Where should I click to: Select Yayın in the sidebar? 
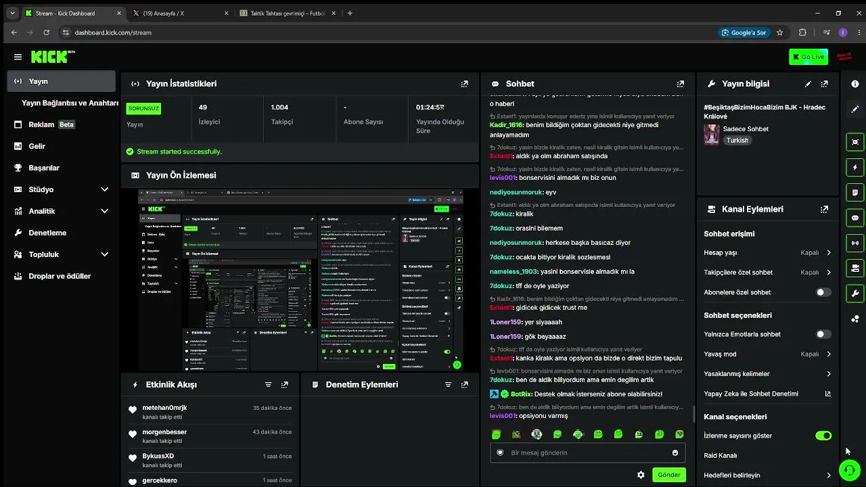pyautogui.click(x=62, y=81)
